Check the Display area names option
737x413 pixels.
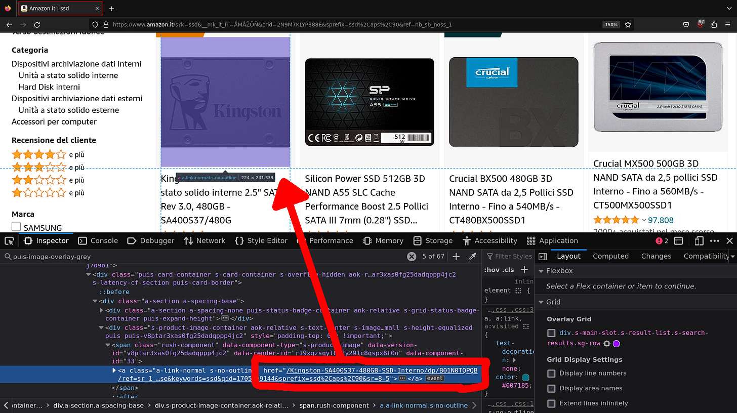(x=551, y=389)
